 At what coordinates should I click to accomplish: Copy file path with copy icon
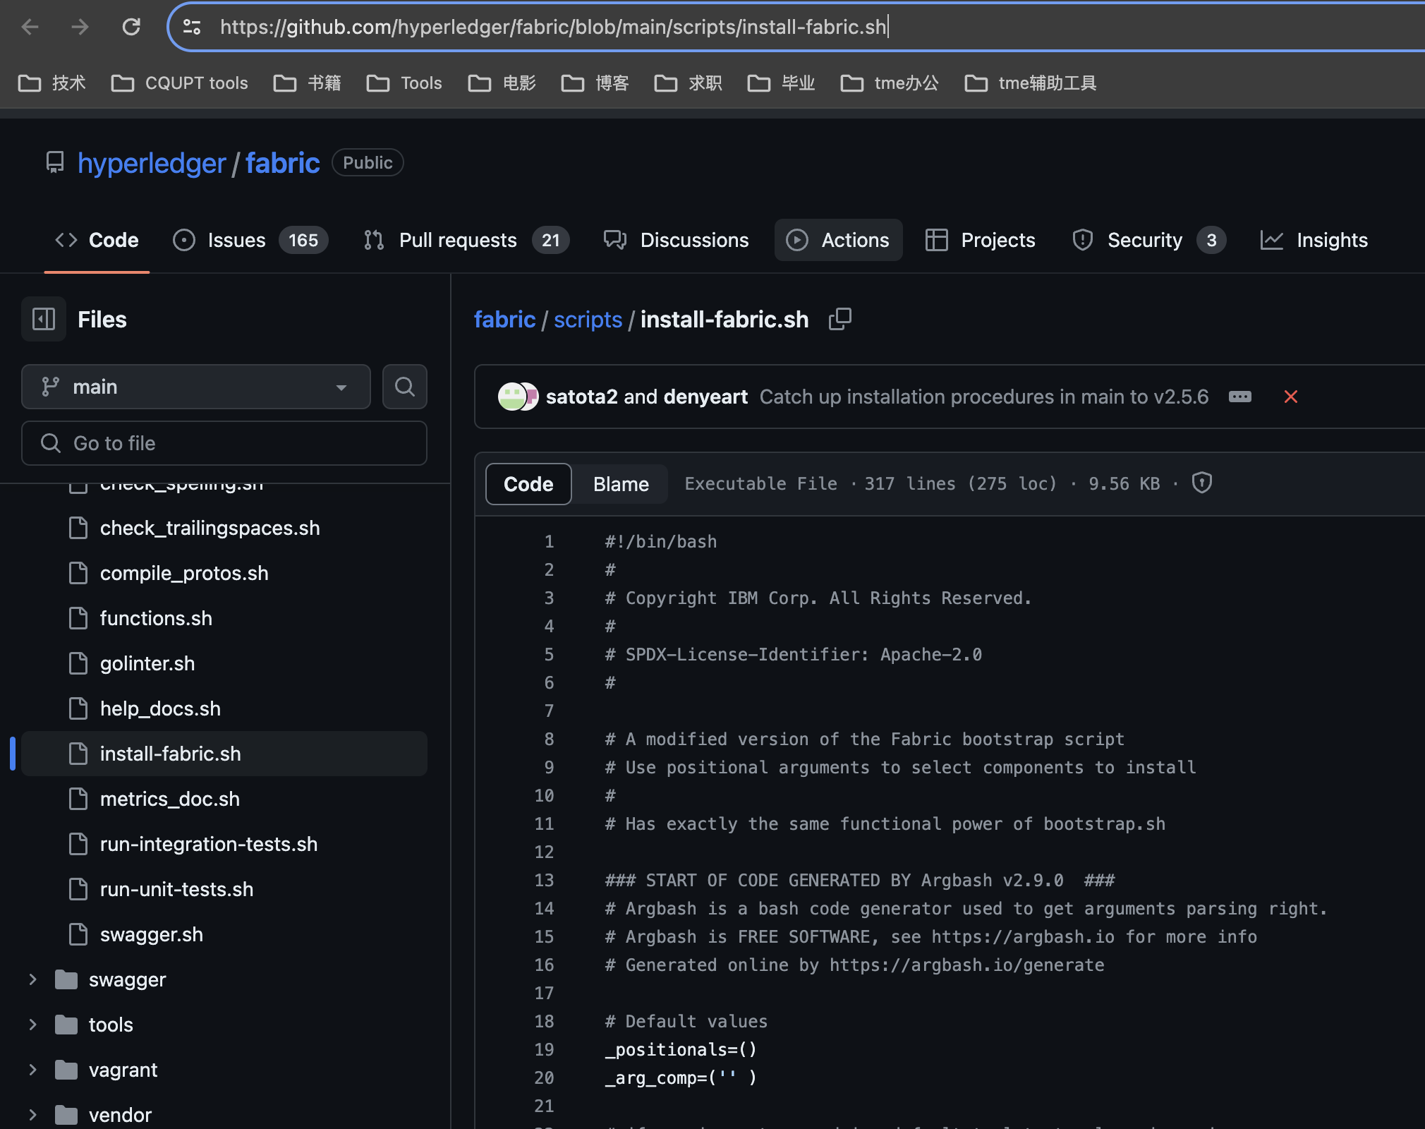[x=839, y=320]
